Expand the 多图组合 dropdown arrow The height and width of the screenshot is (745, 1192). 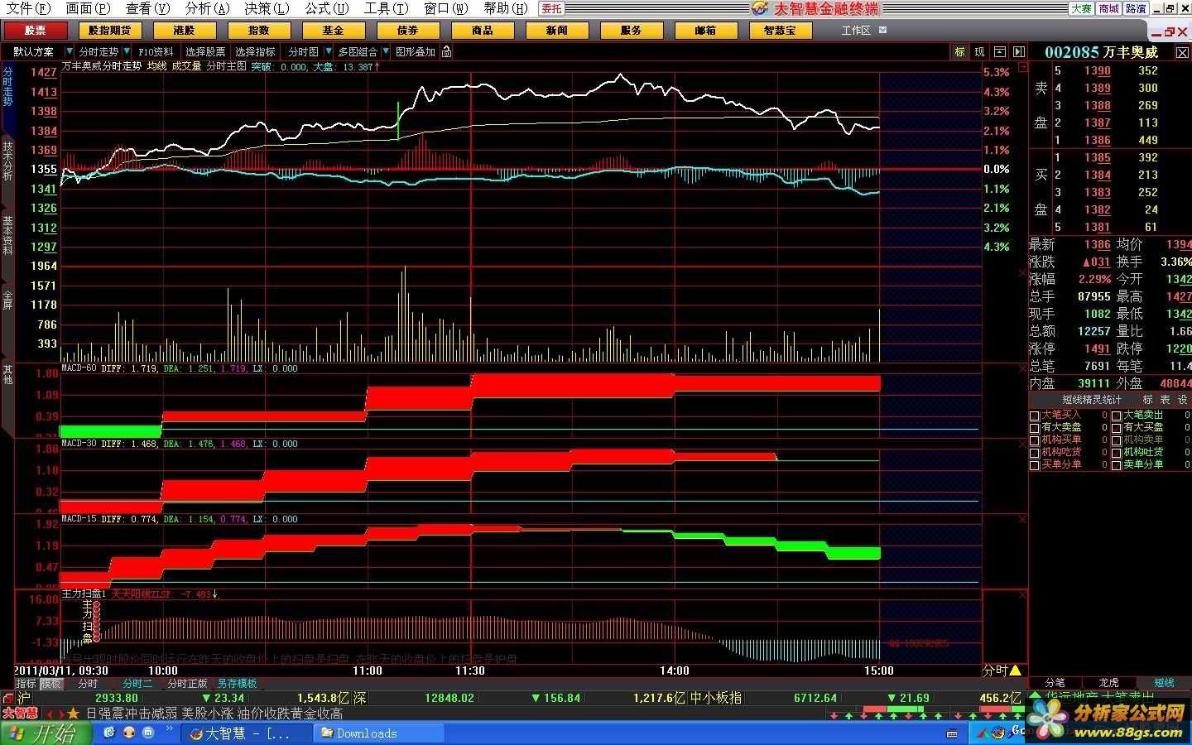pyautogui.click(x=385, y=51)
